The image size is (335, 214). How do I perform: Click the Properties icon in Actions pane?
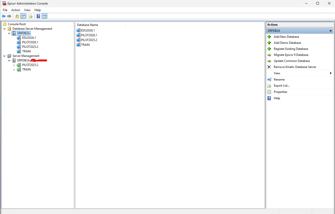pos(269,92)
